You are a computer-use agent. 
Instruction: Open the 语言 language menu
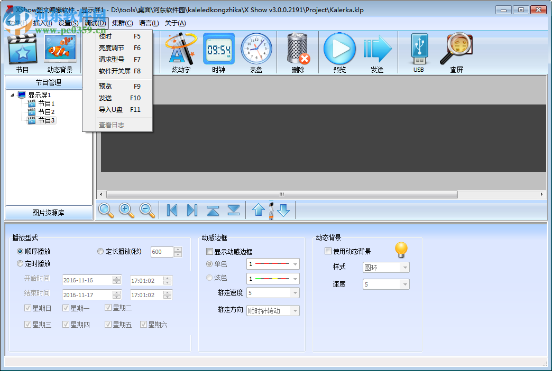pos(149,23)
